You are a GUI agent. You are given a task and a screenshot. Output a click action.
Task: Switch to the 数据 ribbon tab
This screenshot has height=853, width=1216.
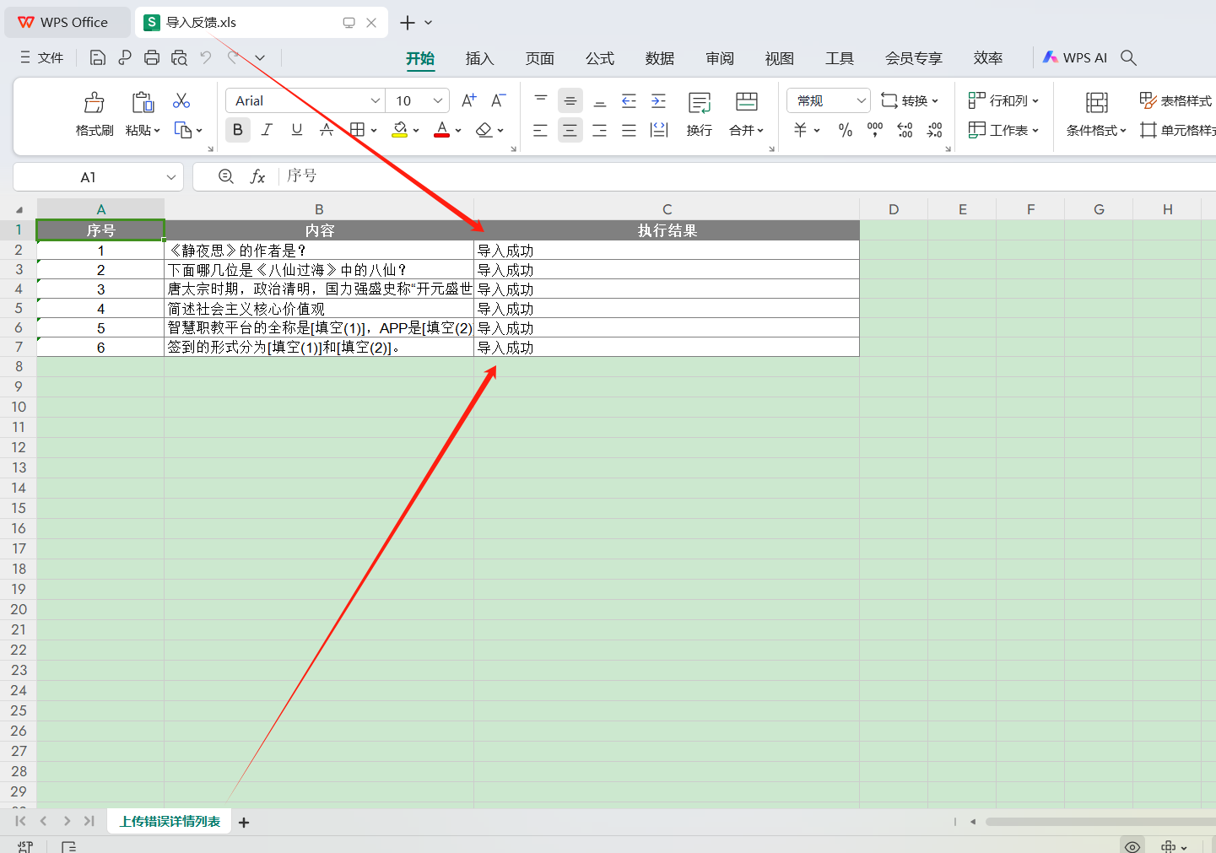click(659, 57)
